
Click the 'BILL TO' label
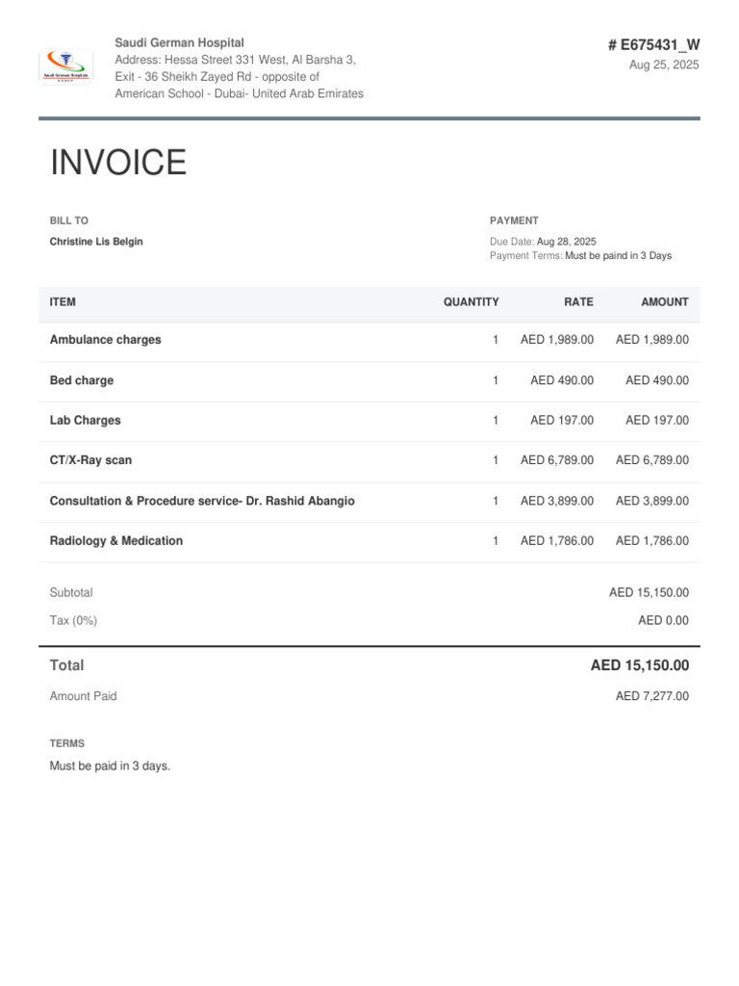coord(69,221)
